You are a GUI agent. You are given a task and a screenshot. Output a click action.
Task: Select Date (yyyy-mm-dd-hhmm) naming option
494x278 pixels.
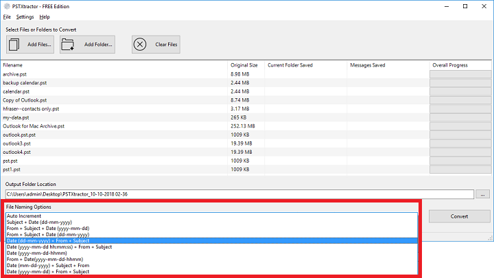(212, 253)
